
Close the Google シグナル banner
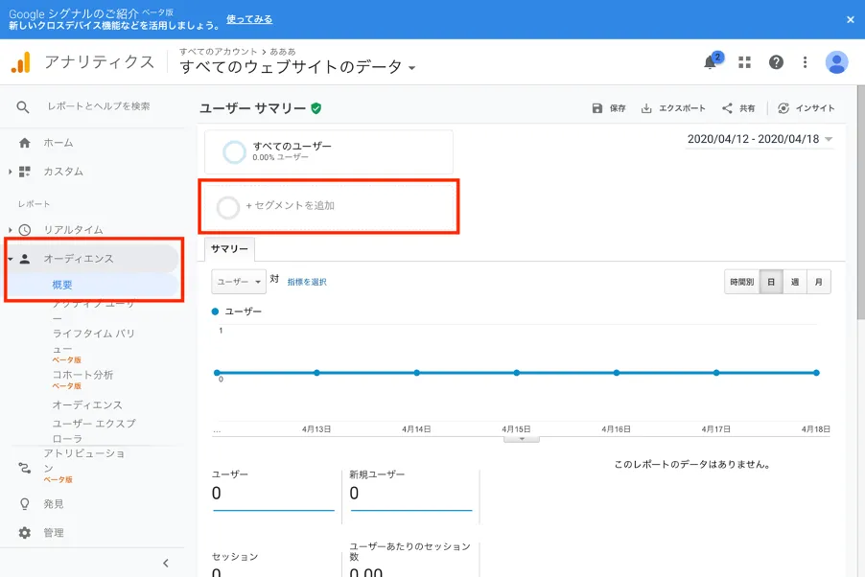click(x=850, y=19)
